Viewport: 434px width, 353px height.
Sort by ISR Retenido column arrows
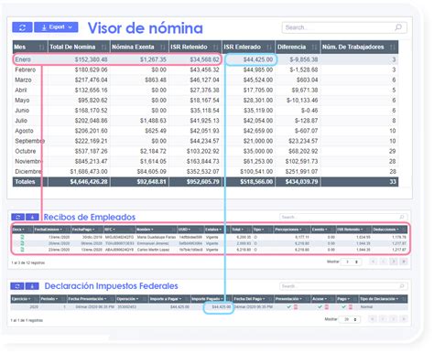[216, 48]
